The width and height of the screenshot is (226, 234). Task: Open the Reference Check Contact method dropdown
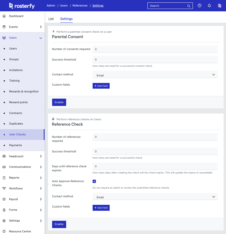(155, 196)
